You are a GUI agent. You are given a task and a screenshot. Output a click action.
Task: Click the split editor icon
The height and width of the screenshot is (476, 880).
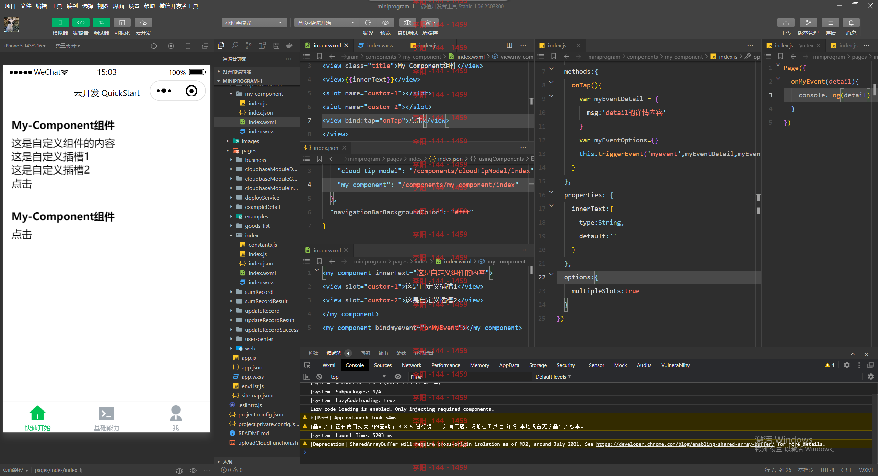[509, 45]
